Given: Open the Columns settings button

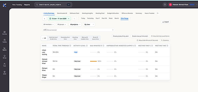Looking at the screenshot, I should click(x=165, y=40).
